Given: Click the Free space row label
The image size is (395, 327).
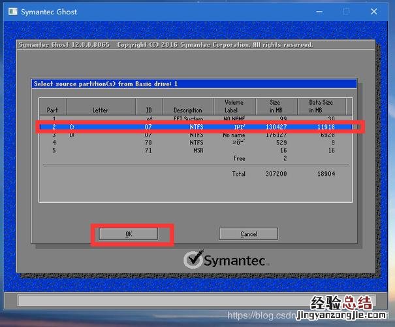Looking at the screenshot, I should coord(239,158).
